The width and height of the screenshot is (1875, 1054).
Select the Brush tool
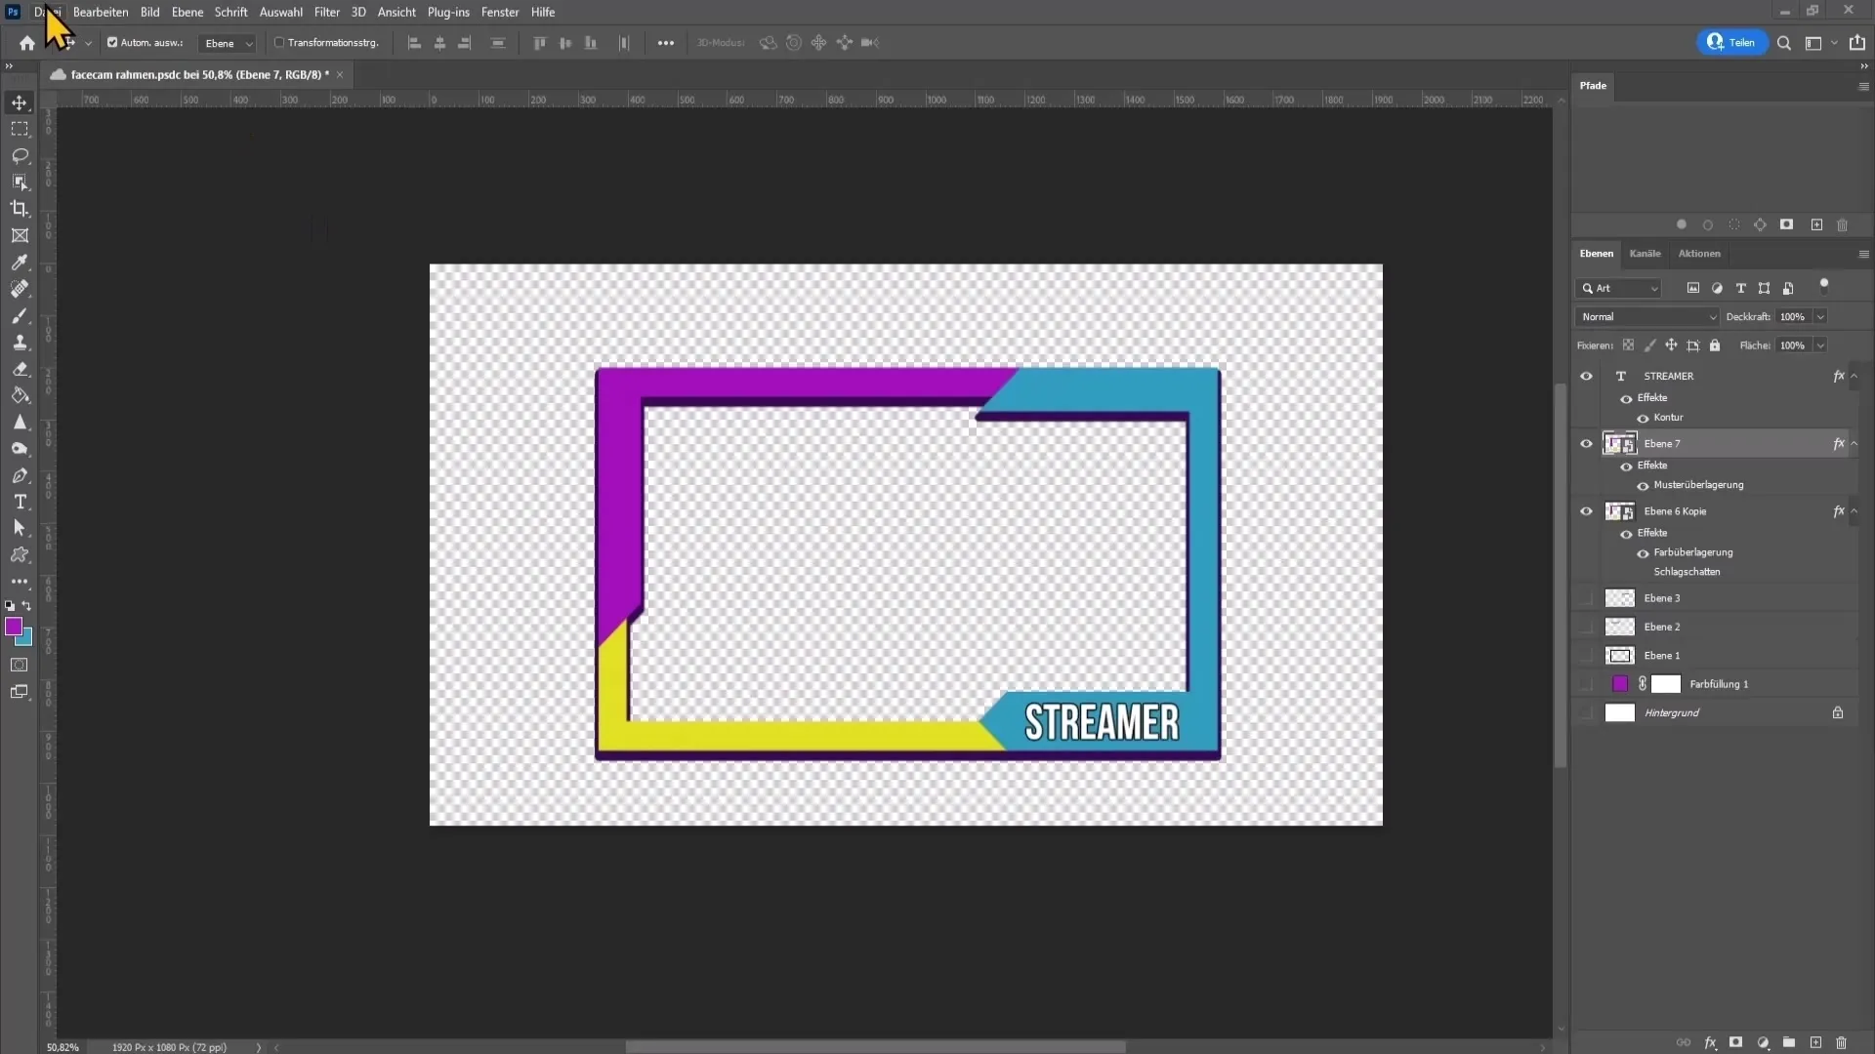coord(20,315)
